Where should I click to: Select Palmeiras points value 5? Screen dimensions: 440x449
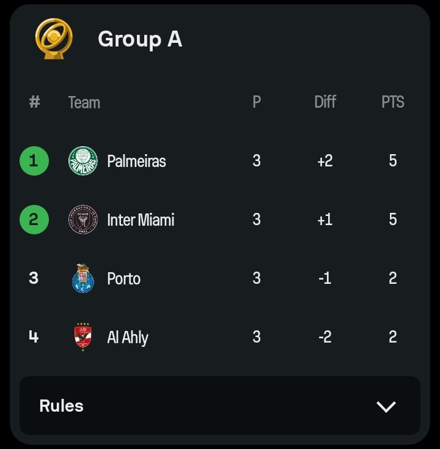pyautogui.click(x=393, y=160)
